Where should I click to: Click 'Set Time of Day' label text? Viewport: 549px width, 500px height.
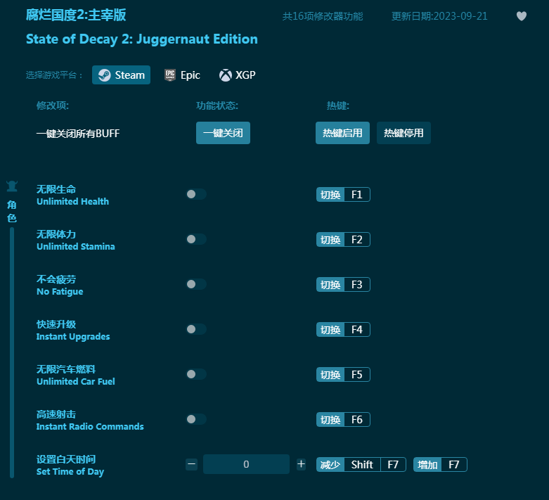click(70, 472)
